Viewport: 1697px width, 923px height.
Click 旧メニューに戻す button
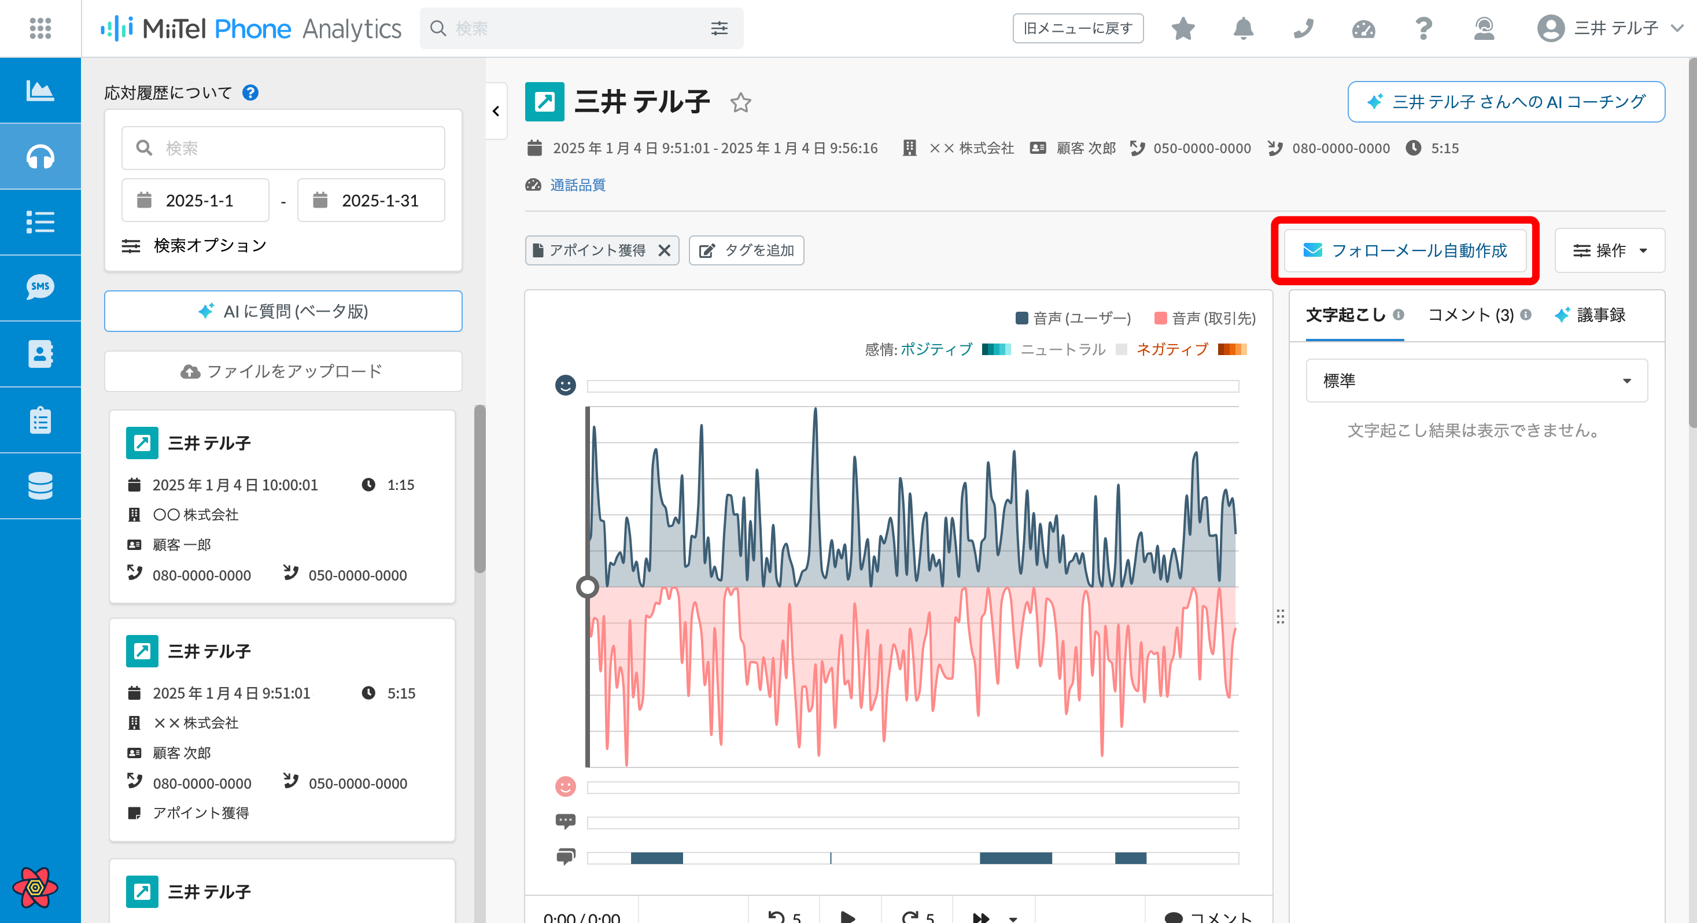coord(1078,28)
